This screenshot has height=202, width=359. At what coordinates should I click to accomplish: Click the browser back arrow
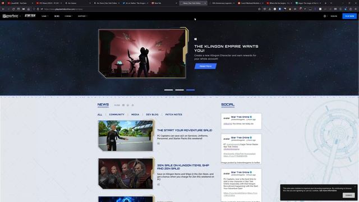tap(3, 9)
